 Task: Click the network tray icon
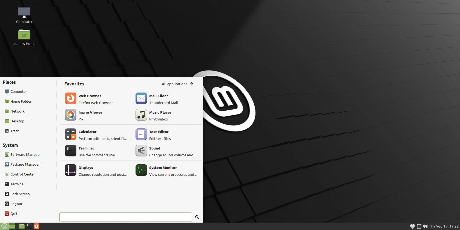click(419, 226)
